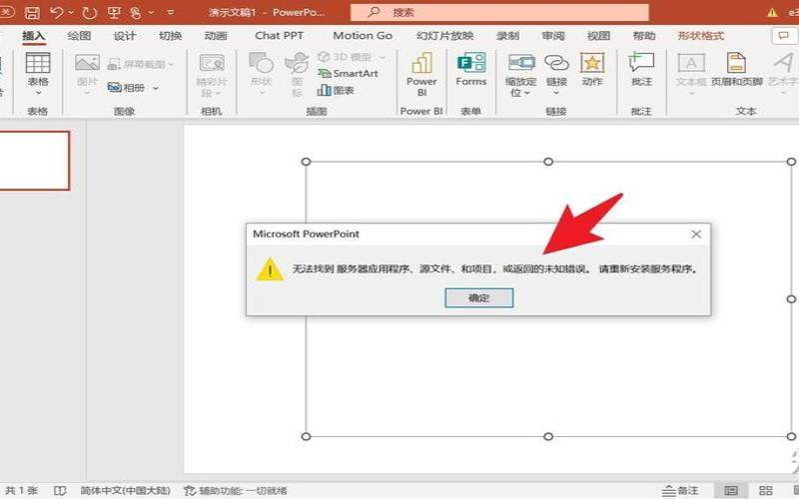Screen dimensions: 799x499
Task: Switch to Normal view in the status bar
Action: 732,491
